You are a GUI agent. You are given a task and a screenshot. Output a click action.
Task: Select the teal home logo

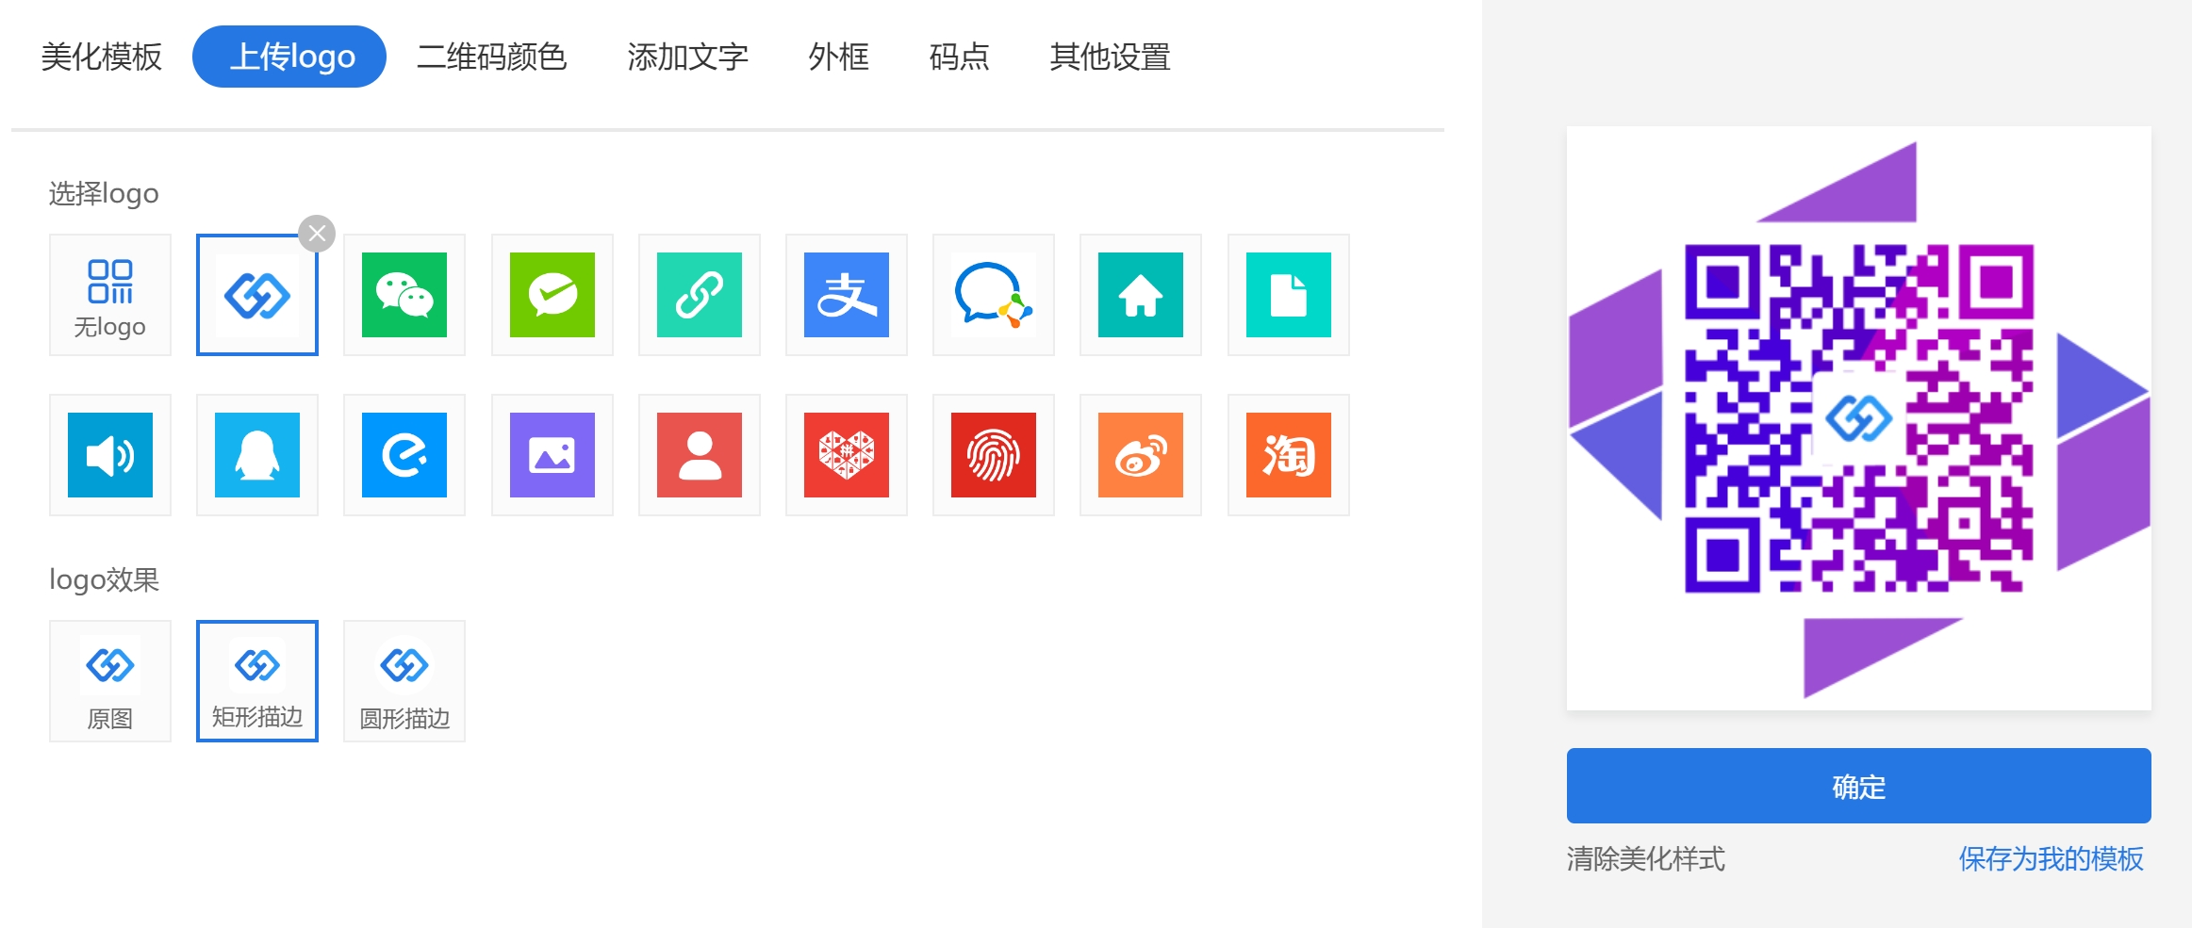pos(1140,295)
